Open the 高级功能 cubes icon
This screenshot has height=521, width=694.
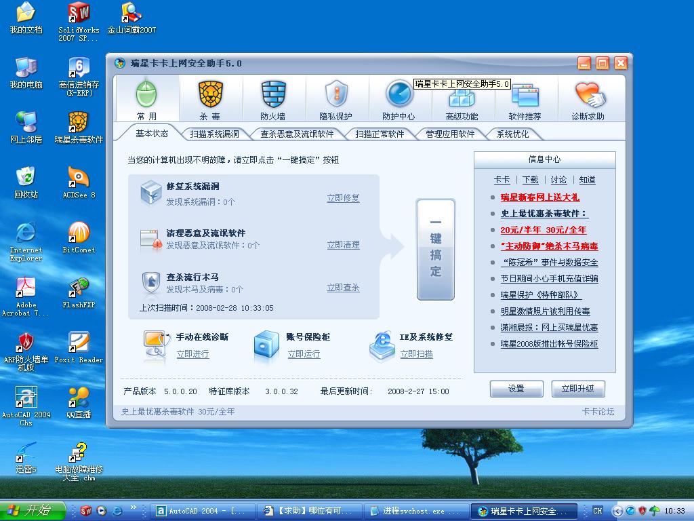(462, 98)
